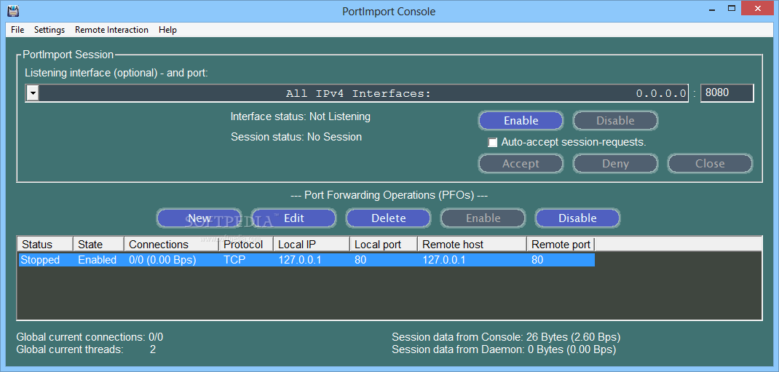779x372 pixels.
Task: Click the Close session button
Action: [x=709, y=163]
